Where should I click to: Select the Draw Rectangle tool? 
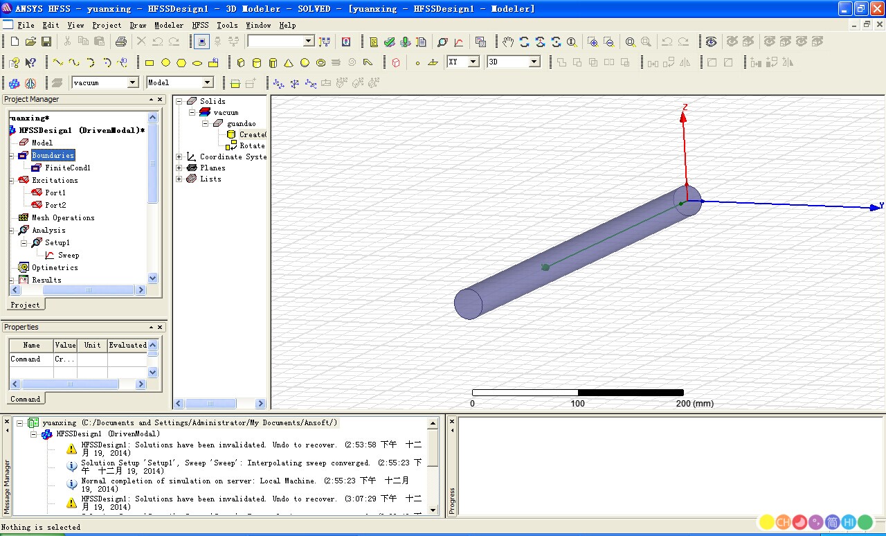point(149,62)
